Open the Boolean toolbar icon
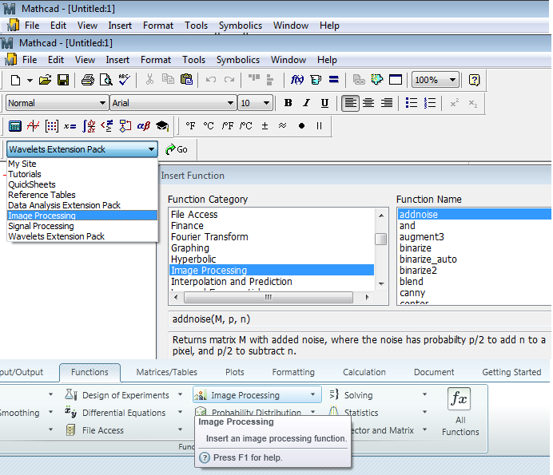This screenshot has width=553, height=475. [107, 126]
